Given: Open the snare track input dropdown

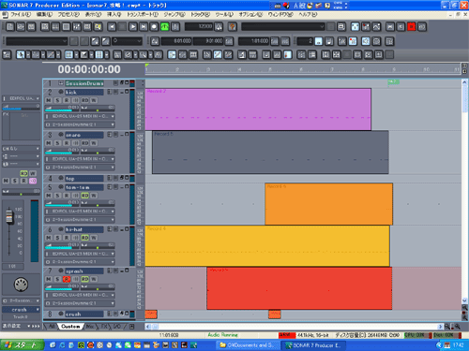Looking at the screenshot, I should [80, 159].
